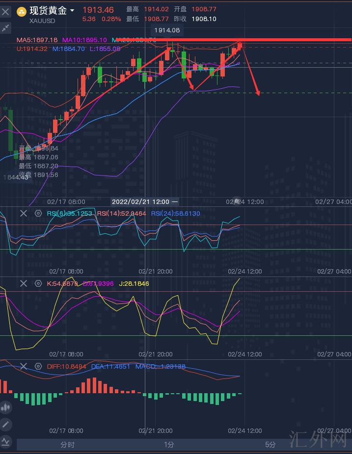Viewport: 352px width, 454px height.
Task: Open the 现货黄金 symbol dropdown arrow
Action: pyautogui.click(x=73, y=11)
